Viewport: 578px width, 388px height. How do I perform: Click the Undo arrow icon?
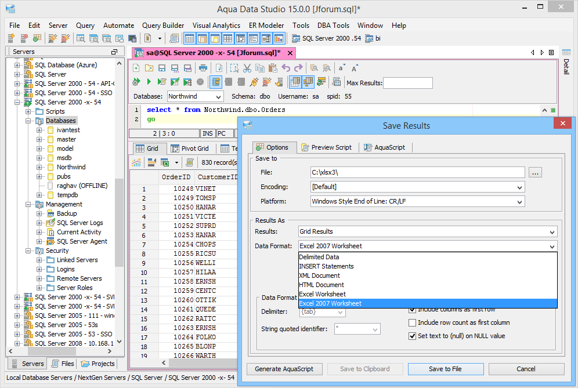pos(286,68)
